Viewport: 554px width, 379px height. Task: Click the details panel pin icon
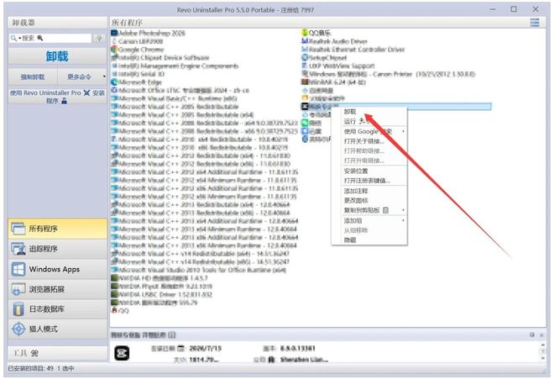[x=532, y=334]
